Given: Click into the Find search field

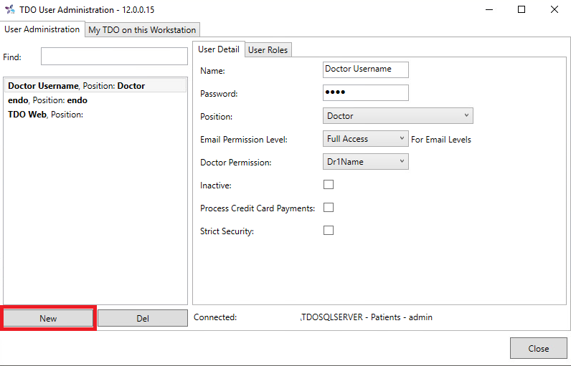Looking at the screenshot, I should coord(113,57).
